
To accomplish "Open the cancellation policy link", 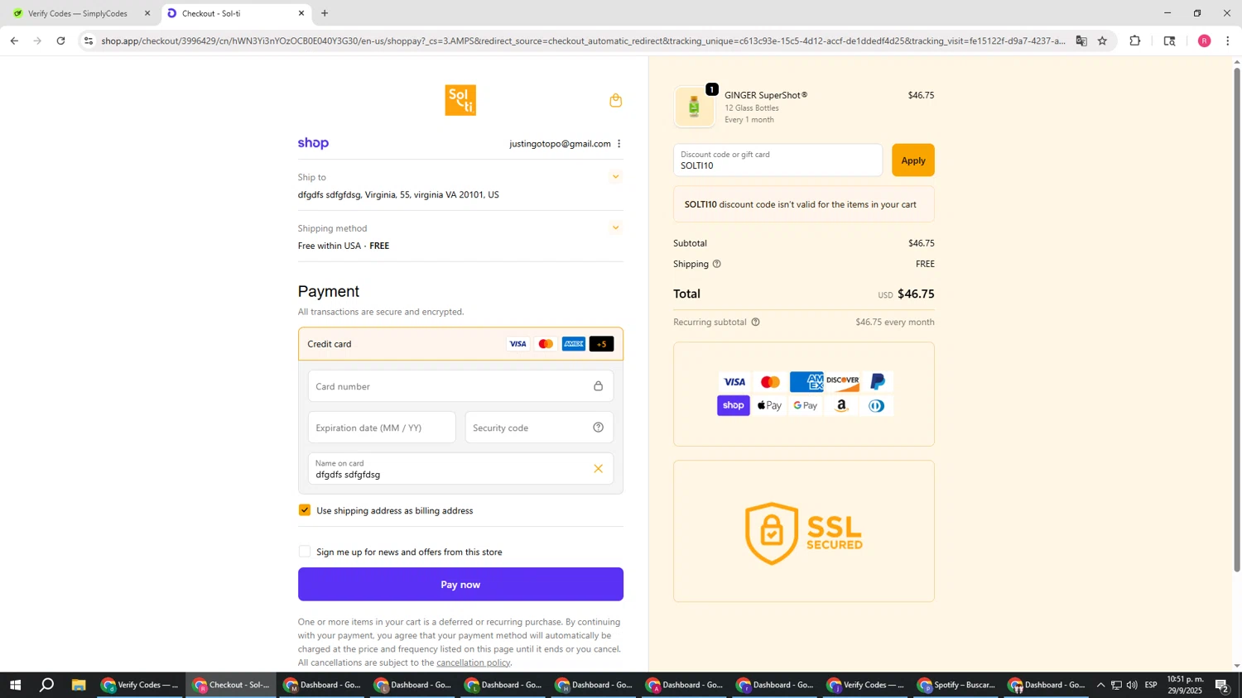I will coord(474,662).
